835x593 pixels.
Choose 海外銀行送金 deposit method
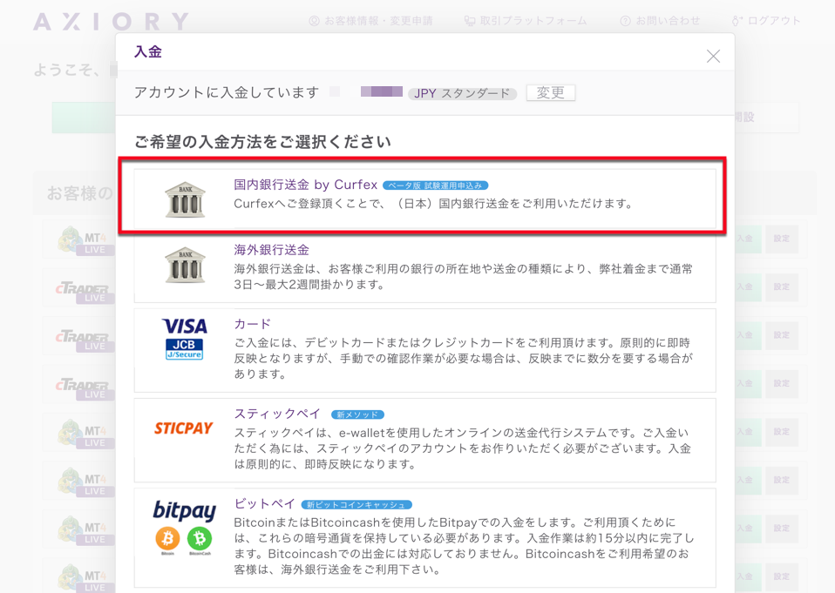tap(425, 268)
